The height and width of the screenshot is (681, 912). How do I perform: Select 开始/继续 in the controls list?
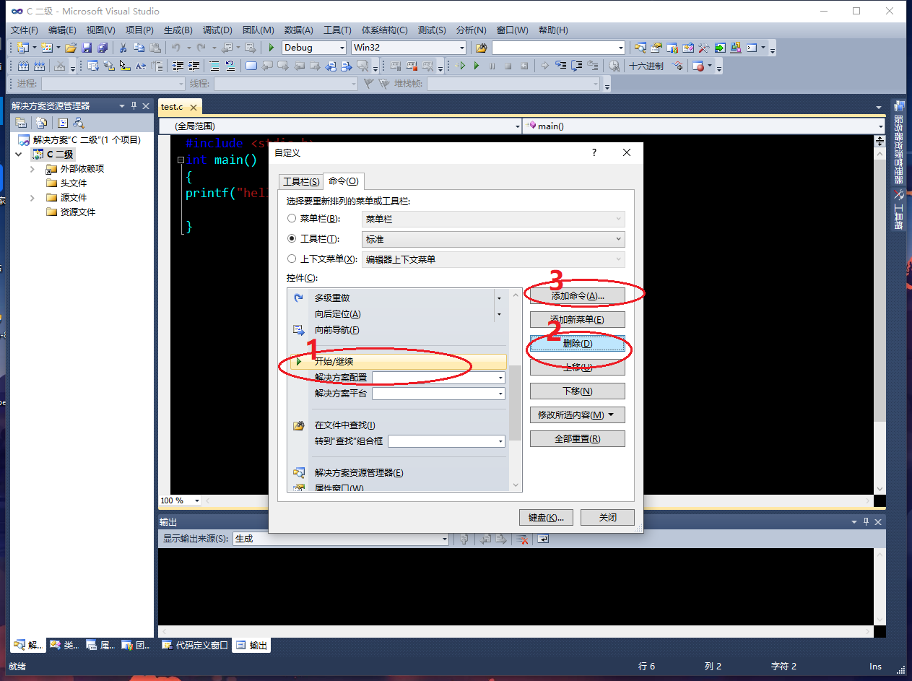[398, 362]
